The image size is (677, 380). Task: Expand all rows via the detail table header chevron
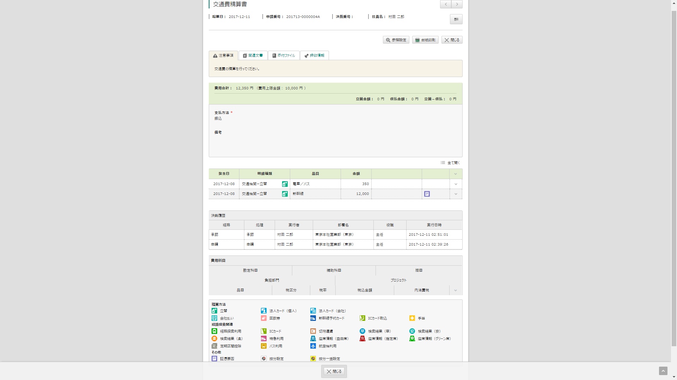[x=455, y=174]
